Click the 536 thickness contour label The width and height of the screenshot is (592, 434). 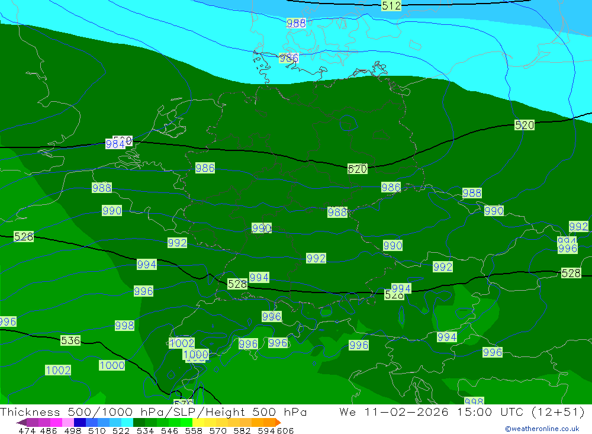click(x=70, y=340)
